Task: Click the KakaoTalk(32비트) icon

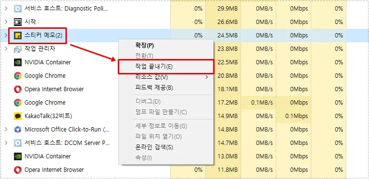Action: [x=18, y=116]
